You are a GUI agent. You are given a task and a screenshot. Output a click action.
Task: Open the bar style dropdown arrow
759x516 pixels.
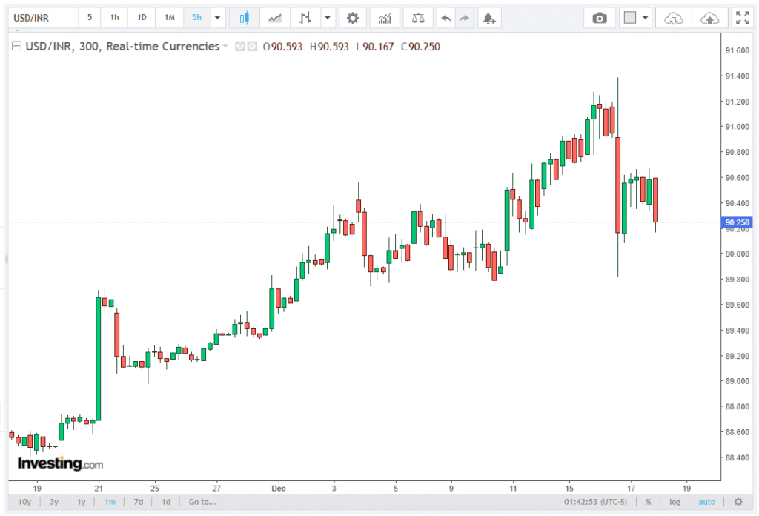coord(326,18)
